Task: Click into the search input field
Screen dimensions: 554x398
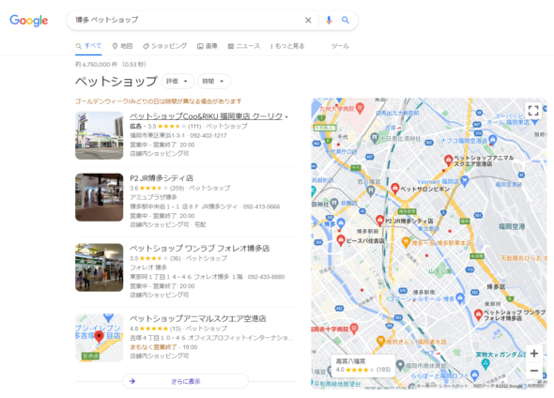Action: tap(187, 20)
